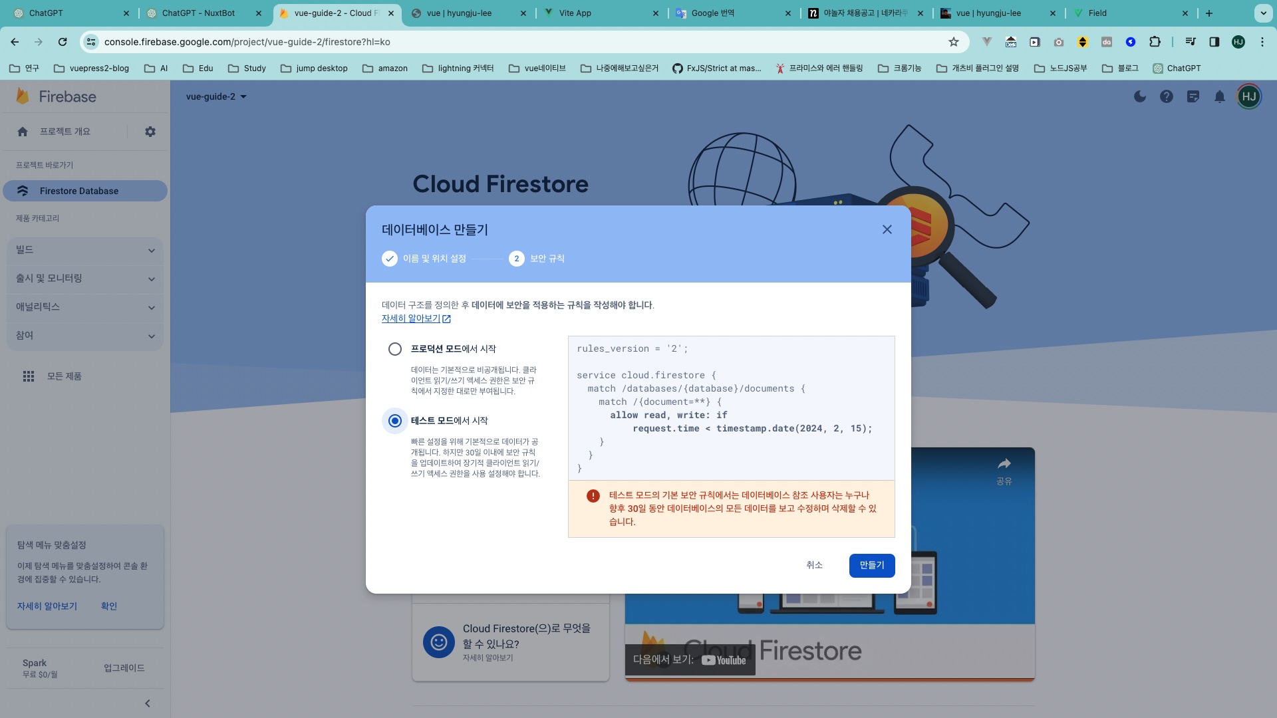The image size is (1277, 718).
Task: Open the Chrome three-dot menu
Action: tap(1262, 42)
